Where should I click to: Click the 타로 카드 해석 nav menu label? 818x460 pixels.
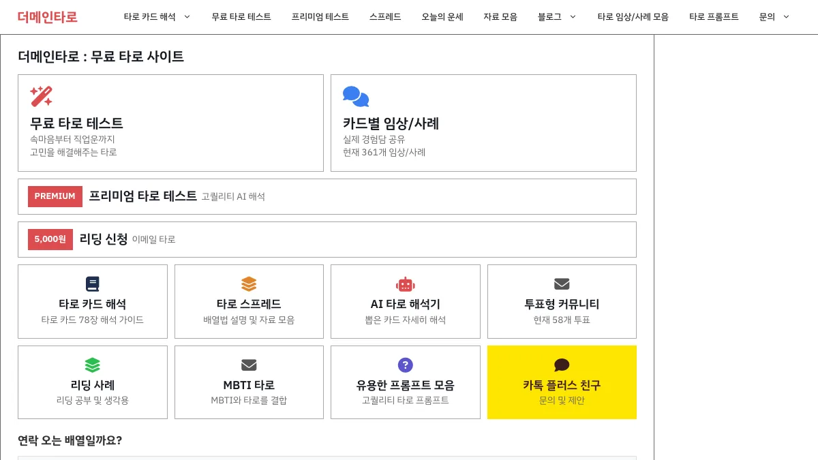tap(149, 17)
